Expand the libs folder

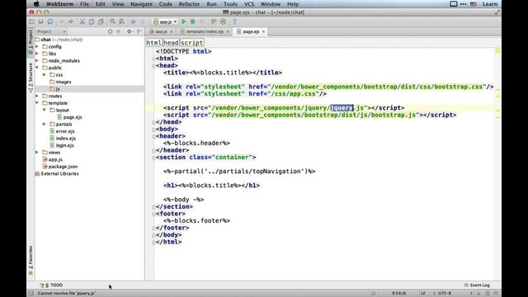(x=37, y=54)
